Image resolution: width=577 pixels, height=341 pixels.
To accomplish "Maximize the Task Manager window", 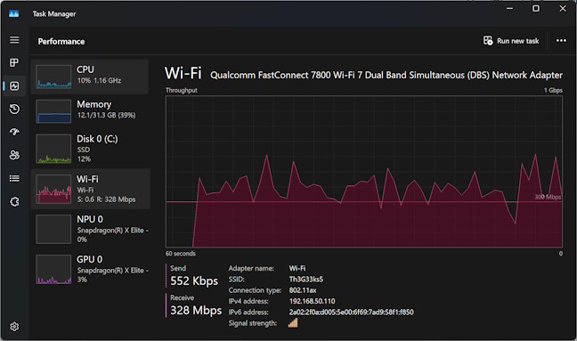I will point(536,8).
